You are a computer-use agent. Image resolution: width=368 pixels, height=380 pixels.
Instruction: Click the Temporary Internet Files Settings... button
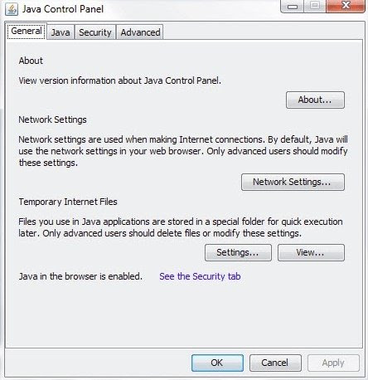(x=238, y=252)
